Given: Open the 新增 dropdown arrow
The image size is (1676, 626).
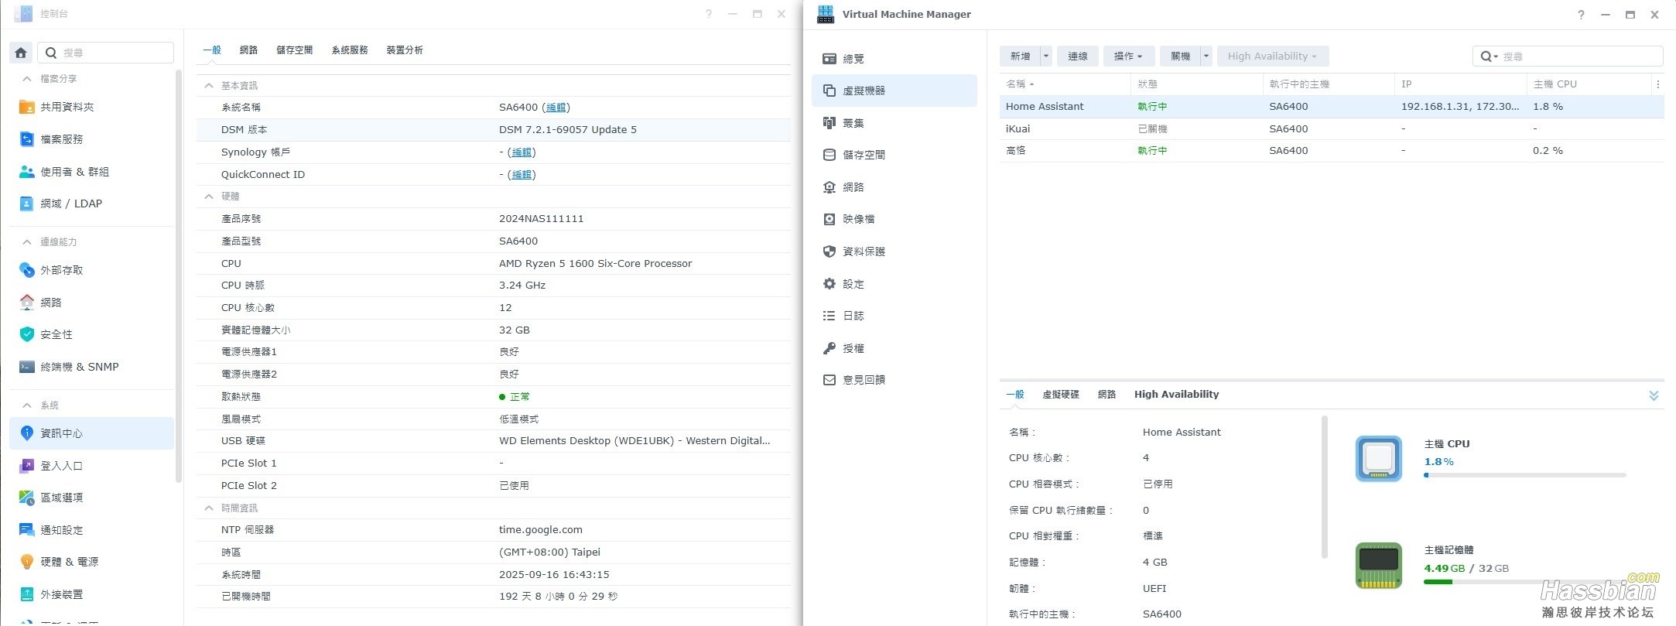Looking at the screenshot, I should (x=1046, y=56).
